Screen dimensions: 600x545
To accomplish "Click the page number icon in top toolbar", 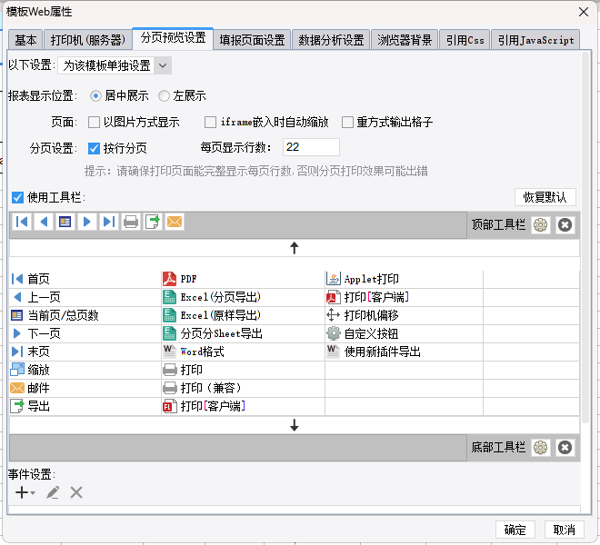I will pyautogui.click(x=65, y=222).
